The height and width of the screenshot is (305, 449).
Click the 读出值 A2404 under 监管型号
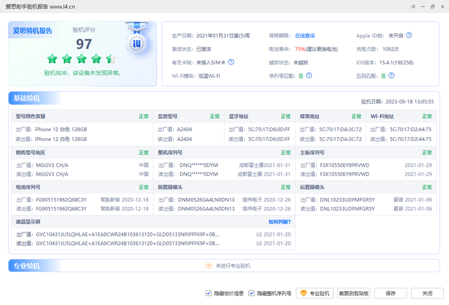(185, 139)
